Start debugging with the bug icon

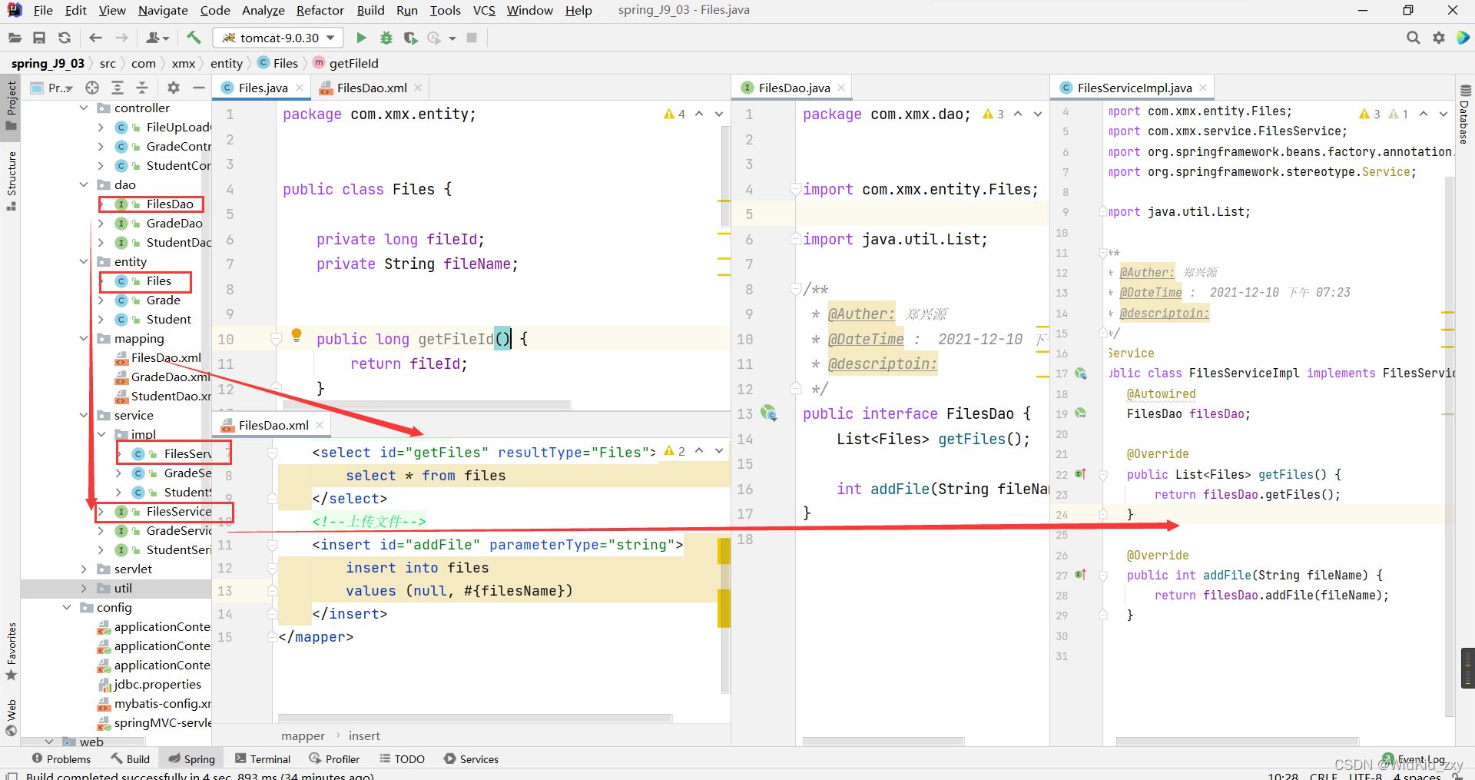click(386, 38)
